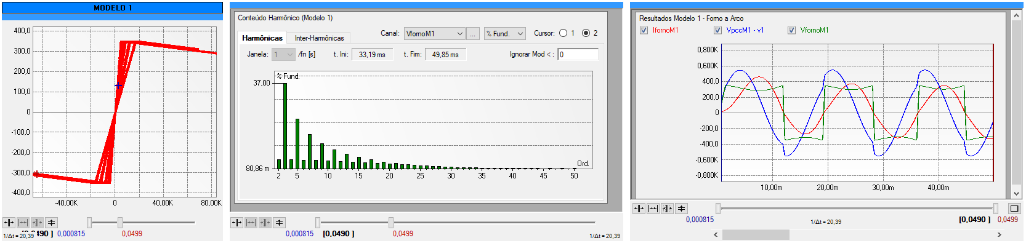Select the Harmônicas tab
This screenshot has height=243, width=1026.
(x=262, y=38)
